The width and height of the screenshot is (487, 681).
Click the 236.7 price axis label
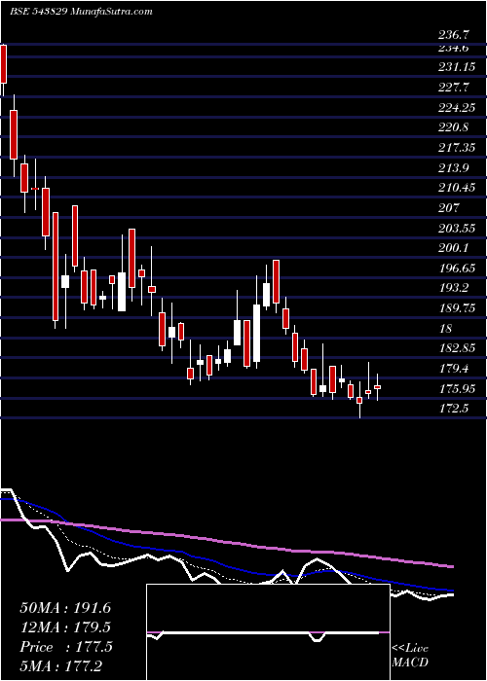pos(454,34)
